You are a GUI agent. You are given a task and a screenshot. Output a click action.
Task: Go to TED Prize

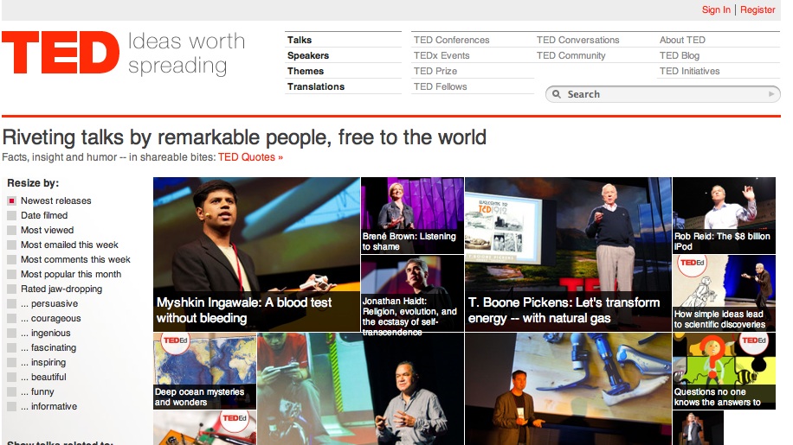click(x=435, y=71)
